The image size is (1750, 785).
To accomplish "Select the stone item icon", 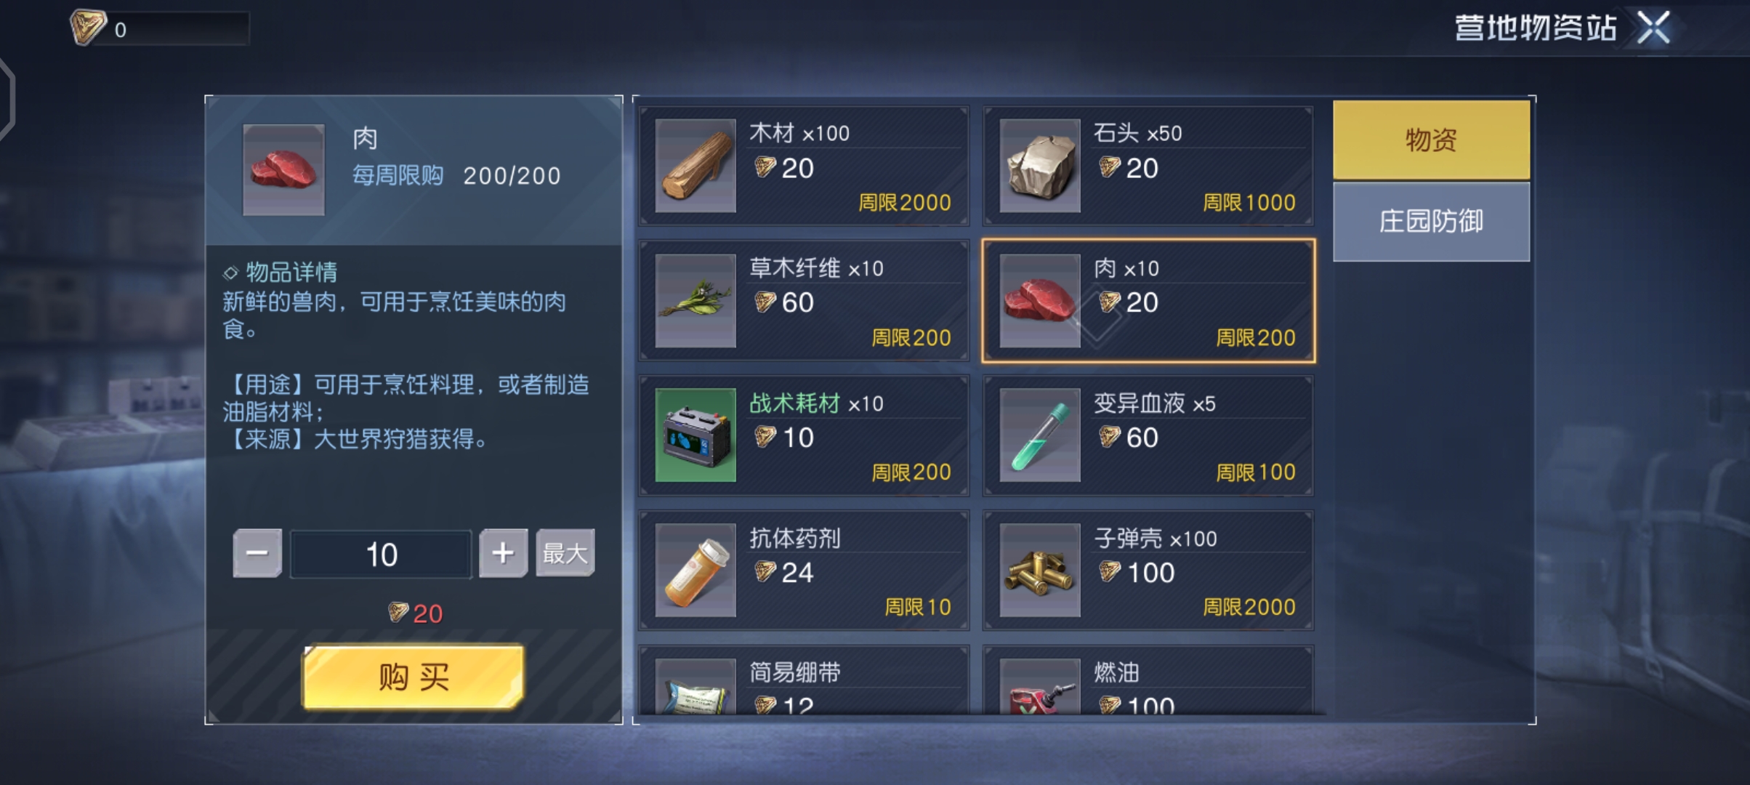I will 1040,166.
